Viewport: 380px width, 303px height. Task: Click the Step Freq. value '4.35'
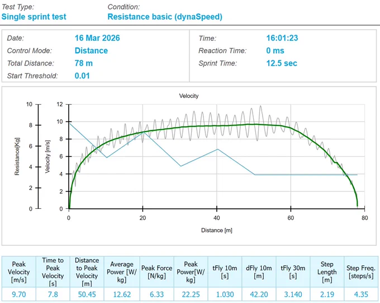click(x=361, y=295)
